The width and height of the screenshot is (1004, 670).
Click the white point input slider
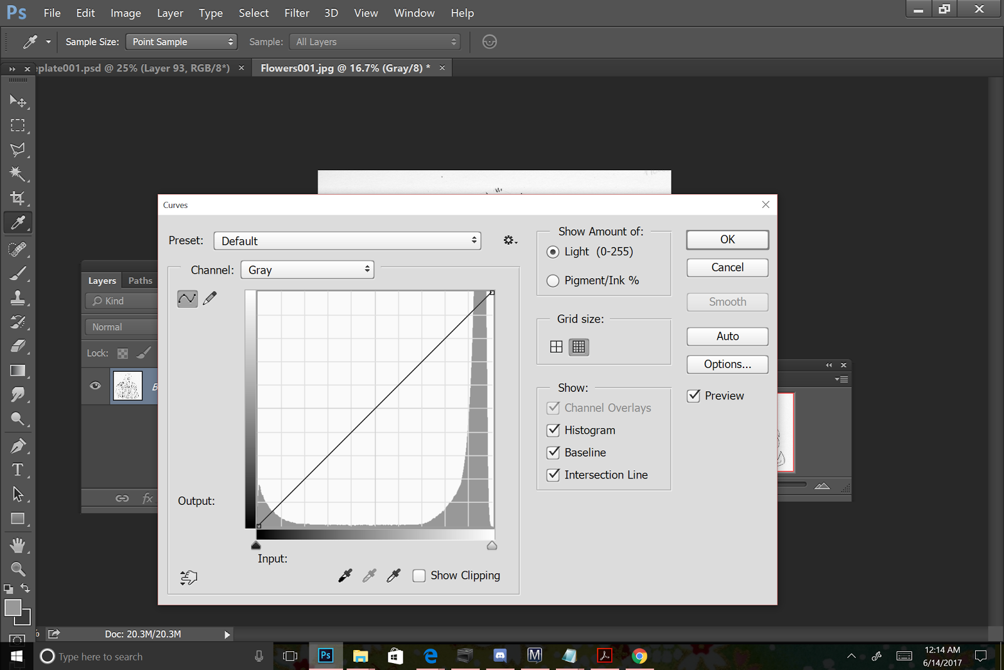(x=492, y=546)
